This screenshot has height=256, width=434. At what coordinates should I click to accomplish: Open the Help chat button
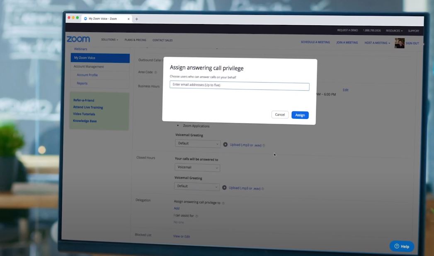(402, 246)
